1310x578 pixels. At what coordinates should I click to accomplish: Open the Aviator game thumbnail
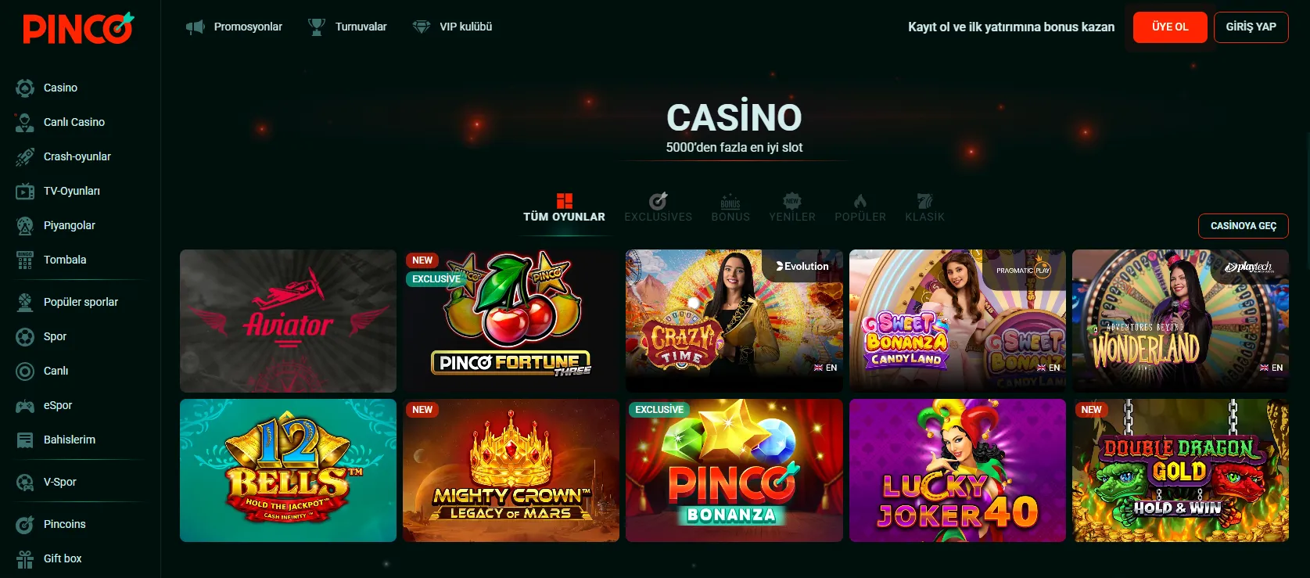(x=288, y=321)
